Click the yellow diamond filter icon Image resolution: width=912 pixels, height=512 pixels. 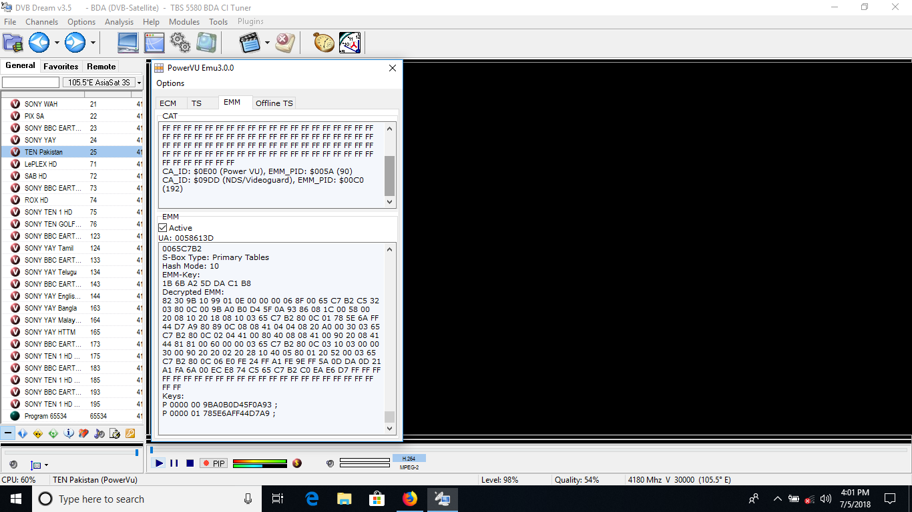click(38, 433)
